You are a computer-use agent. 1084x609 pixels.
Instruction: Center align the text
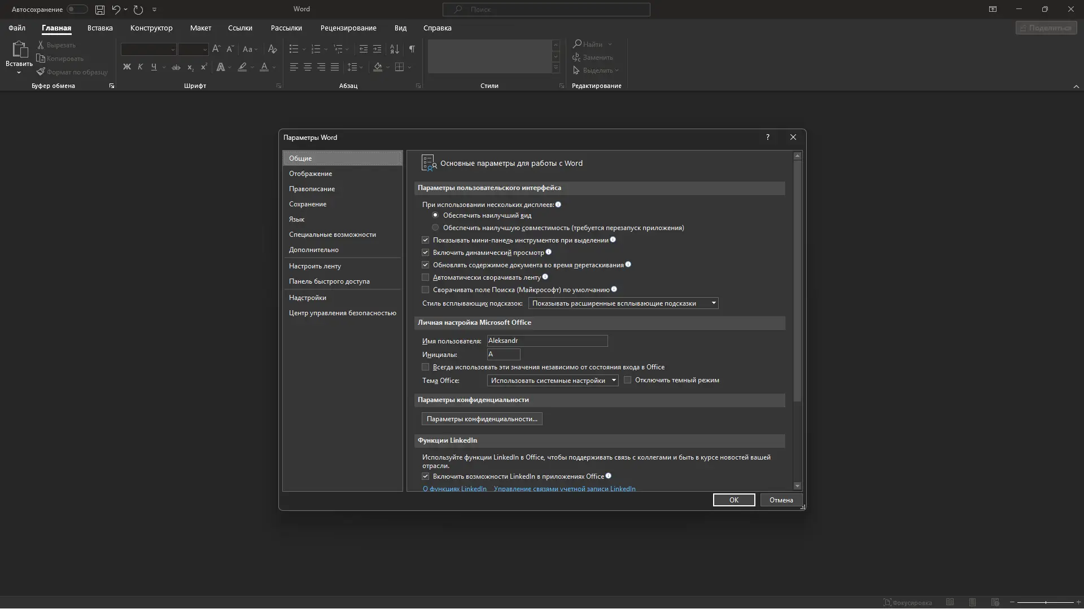pyautogui.click(x=307, y=67)
